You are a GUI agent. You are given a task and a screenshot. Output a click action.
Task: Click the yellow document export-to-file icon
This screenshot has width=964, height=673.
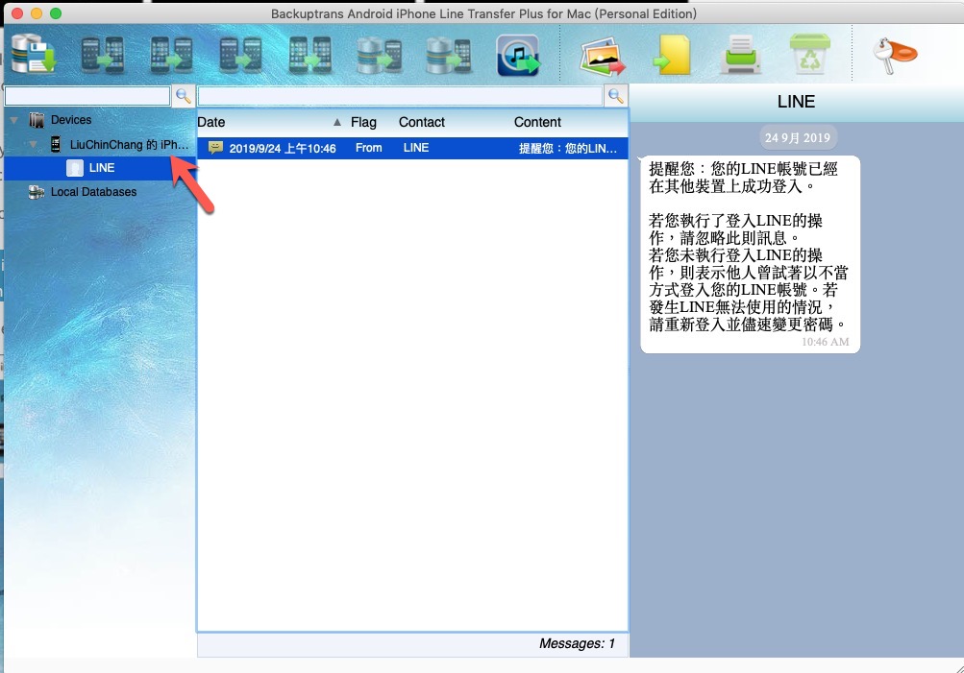[x=672, y=56]
